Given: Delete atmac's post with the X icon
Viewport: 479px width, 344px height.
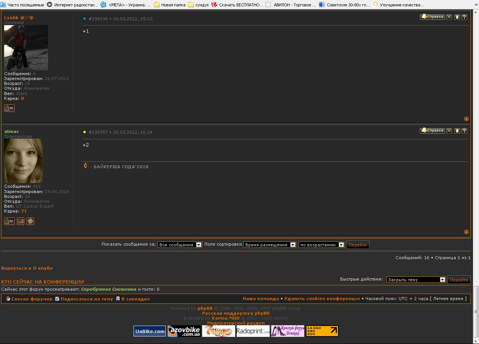Looking at the screenshot, I should 449,131.
